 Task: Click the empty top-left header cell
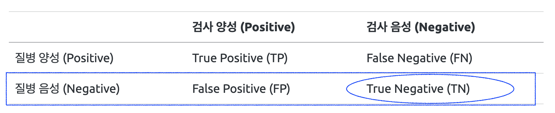(x=97, y=27)
